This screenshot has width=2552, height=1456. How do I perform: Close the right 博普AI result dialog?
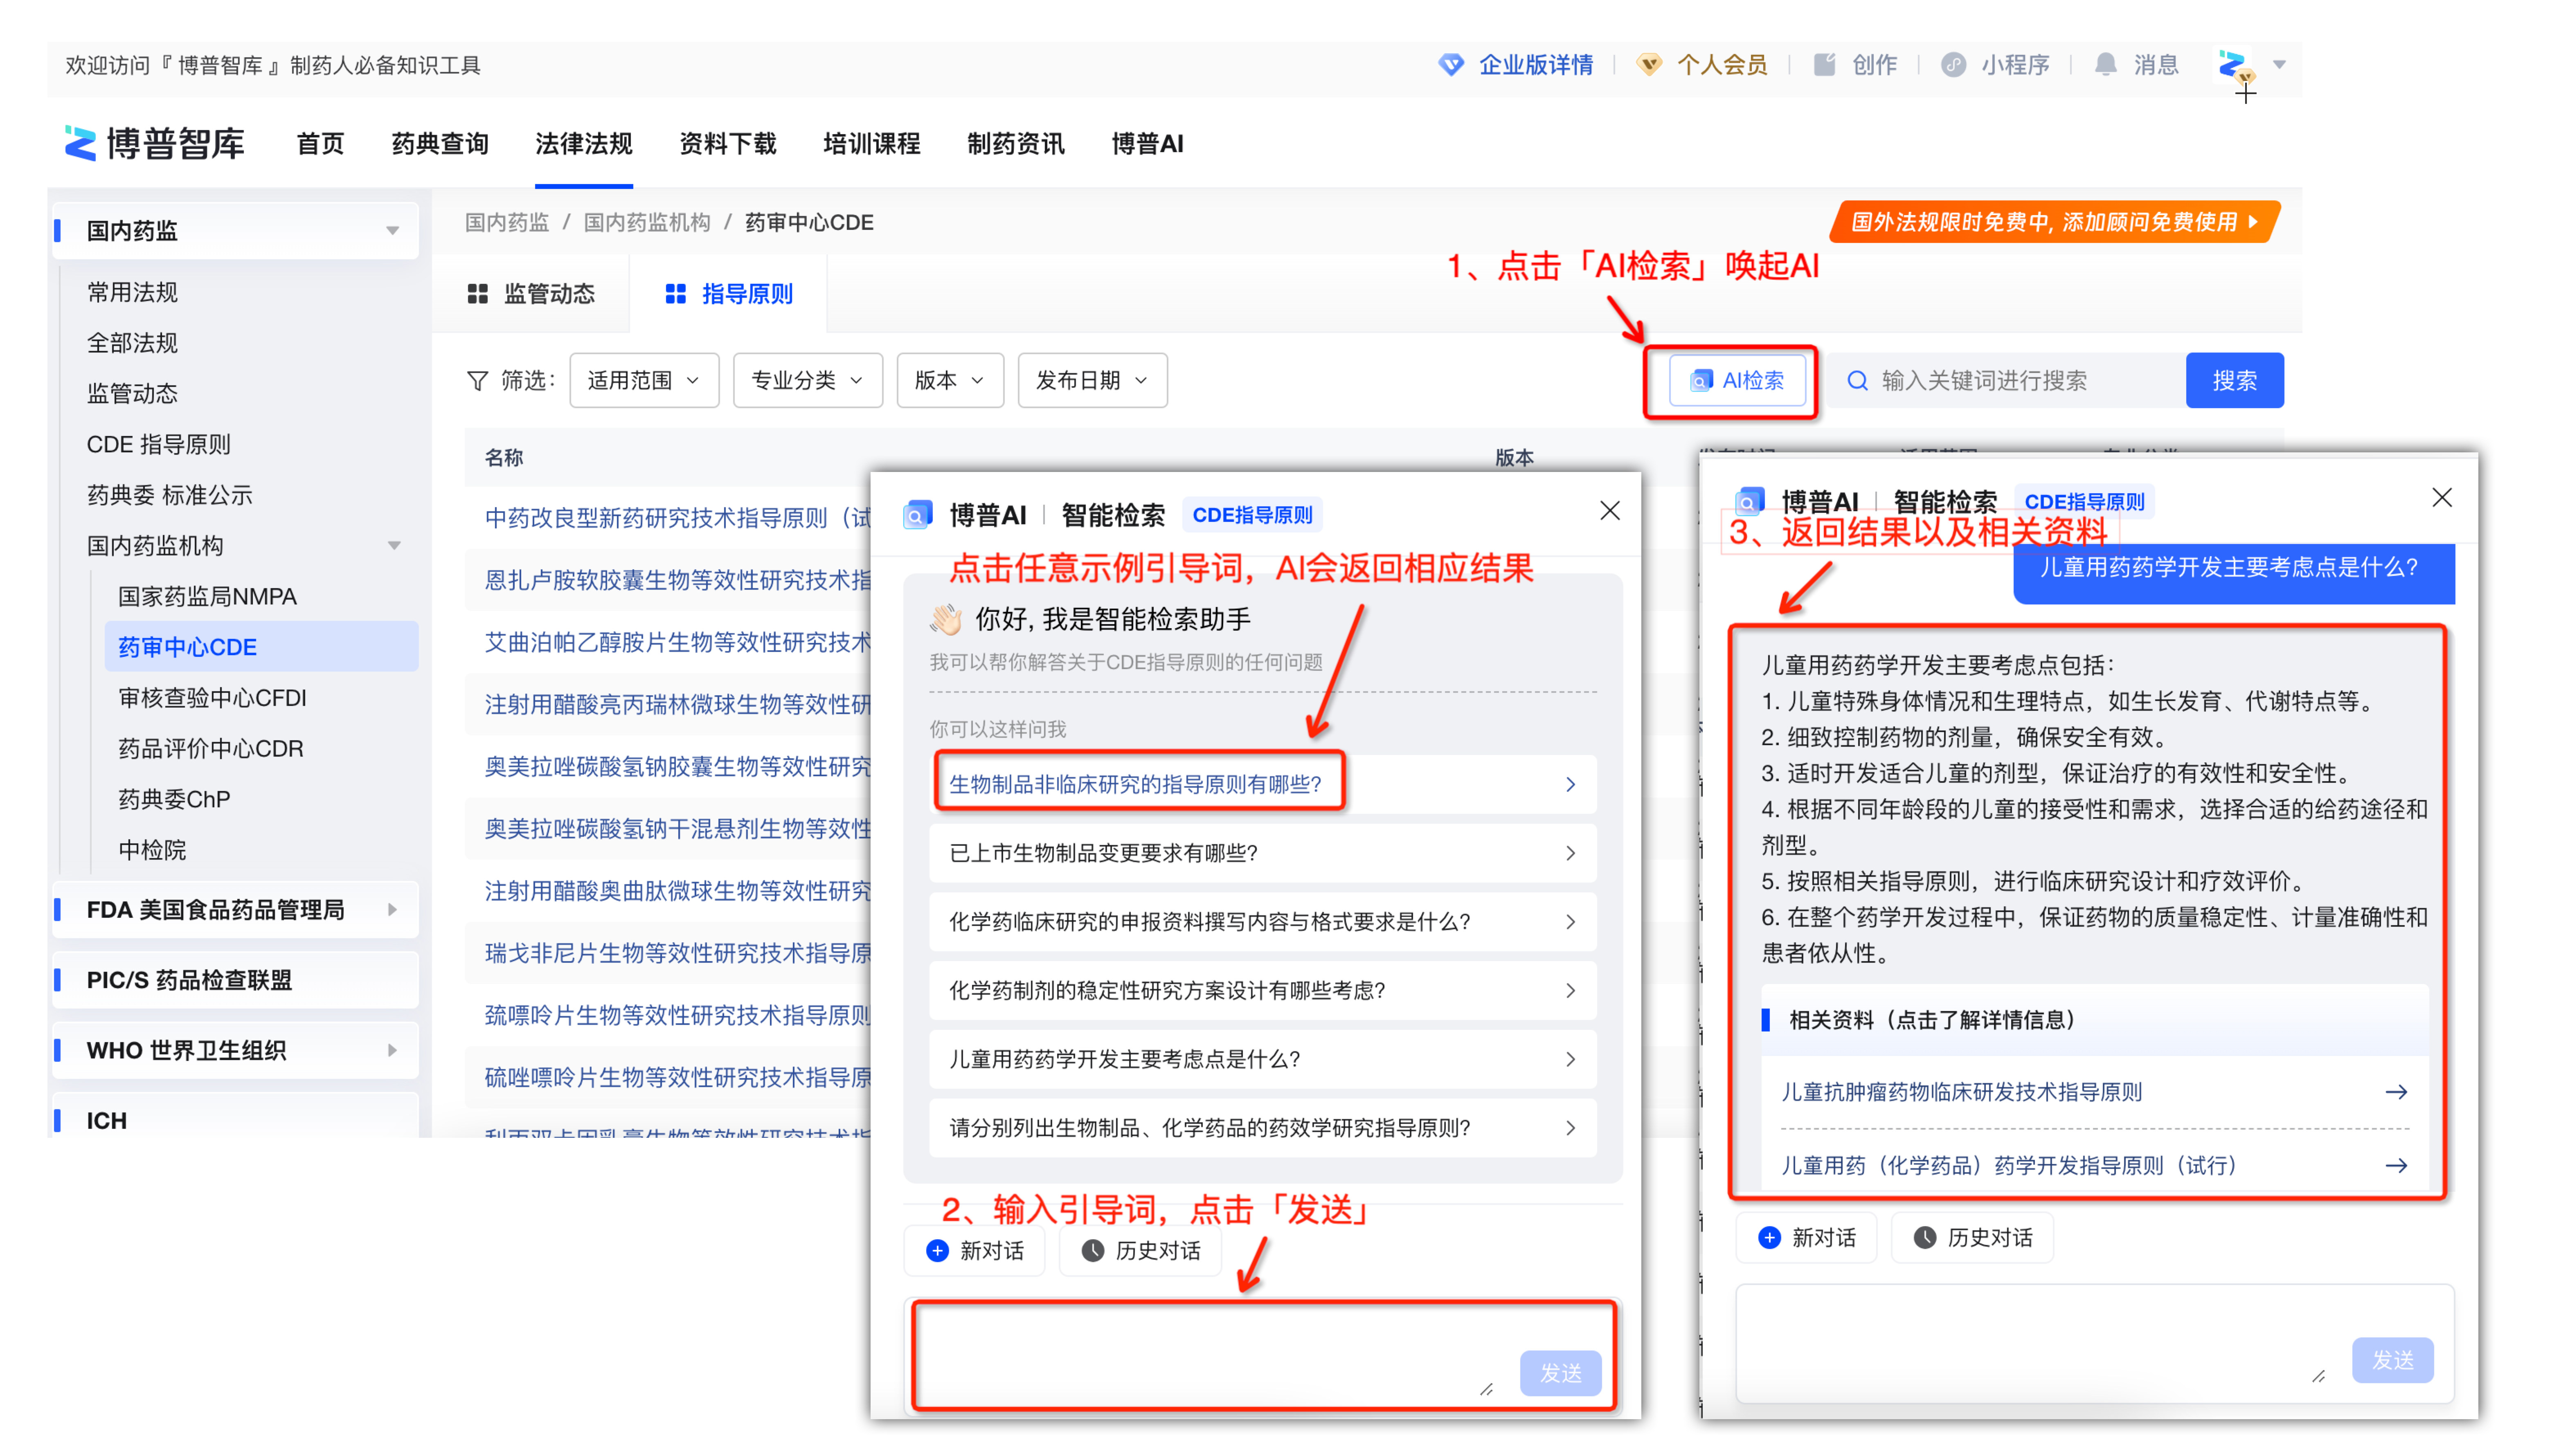pos(2441,498)
